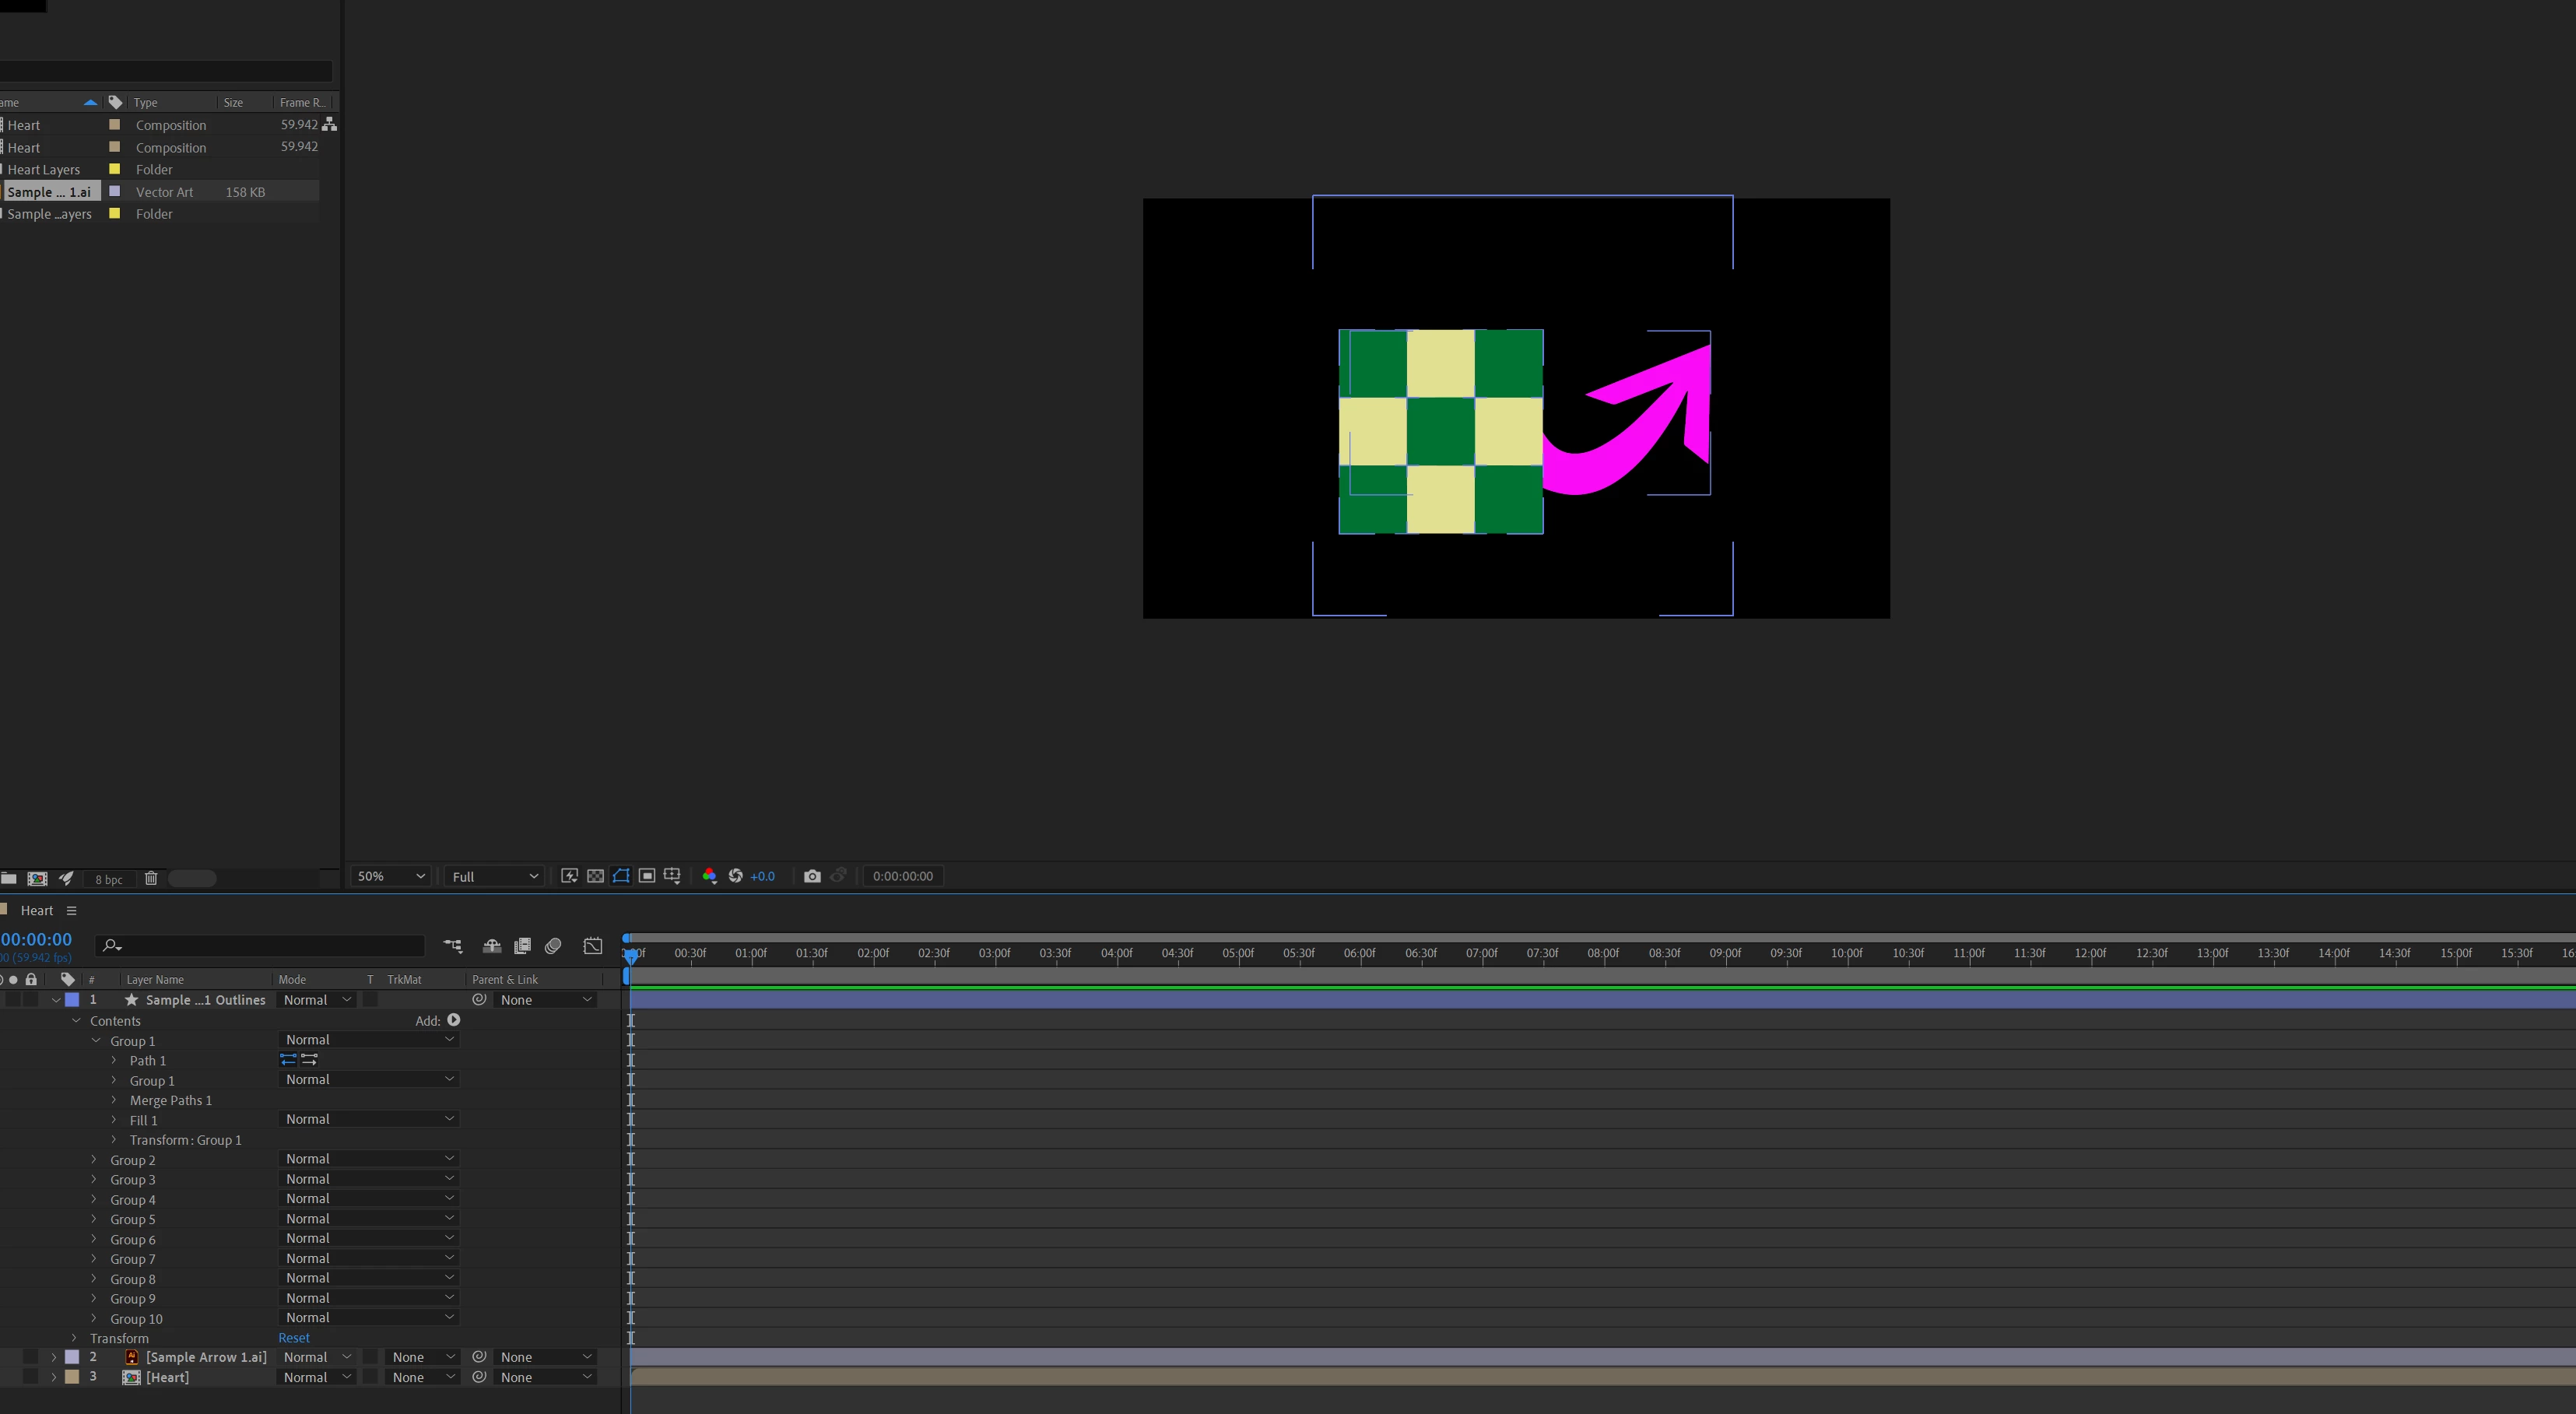
Task: Open the Heart timeline panel menu
Action: 71,910
